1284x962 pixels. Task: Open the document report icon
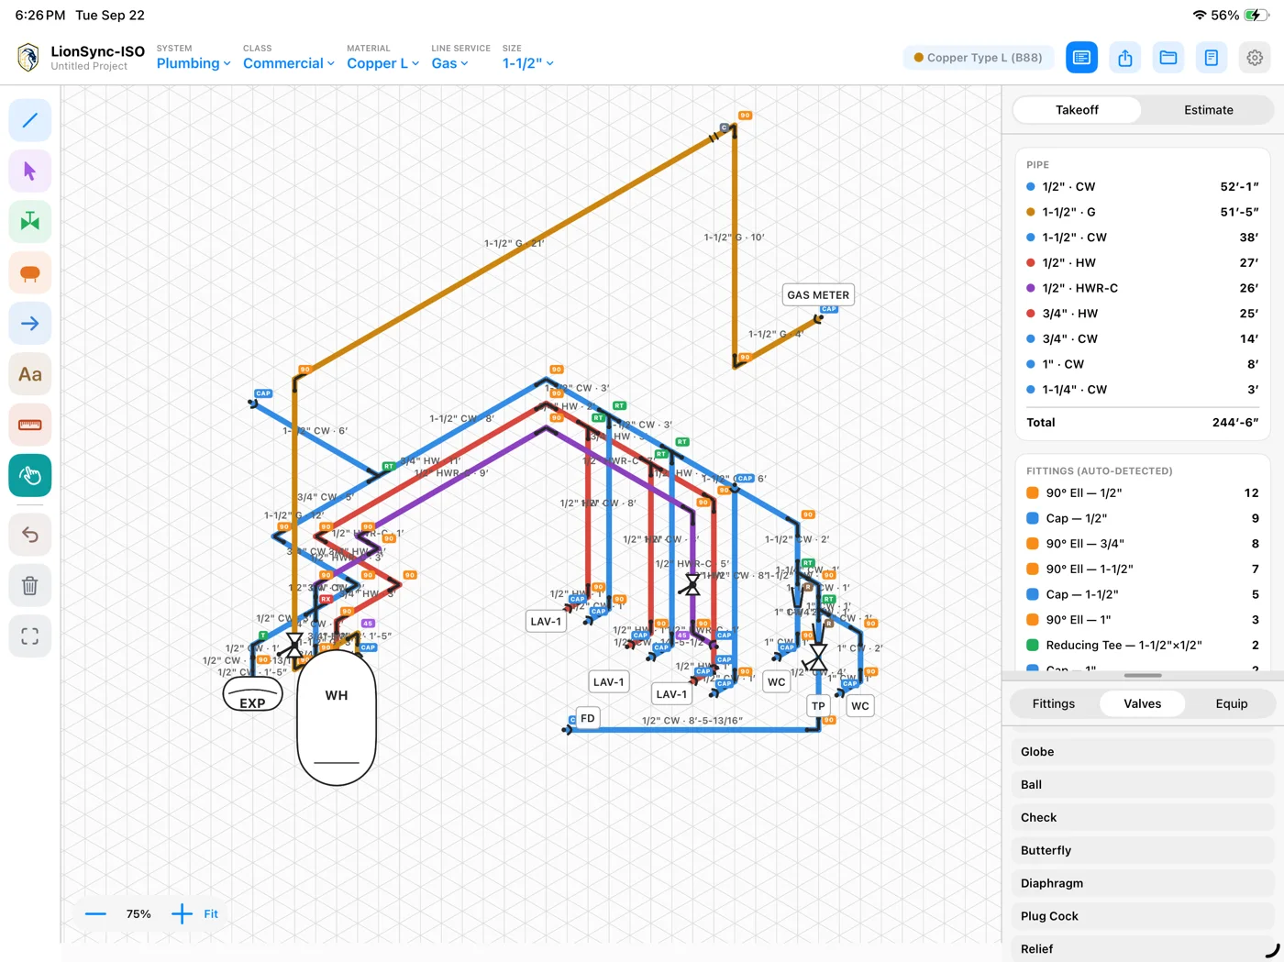click(1212, 58)
